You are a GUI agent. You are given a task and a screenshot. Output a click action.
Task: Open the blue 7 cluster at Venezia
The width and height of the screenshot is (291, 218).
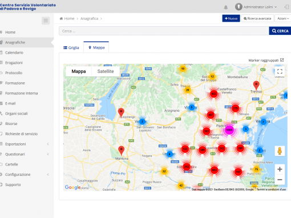(263, 122)
